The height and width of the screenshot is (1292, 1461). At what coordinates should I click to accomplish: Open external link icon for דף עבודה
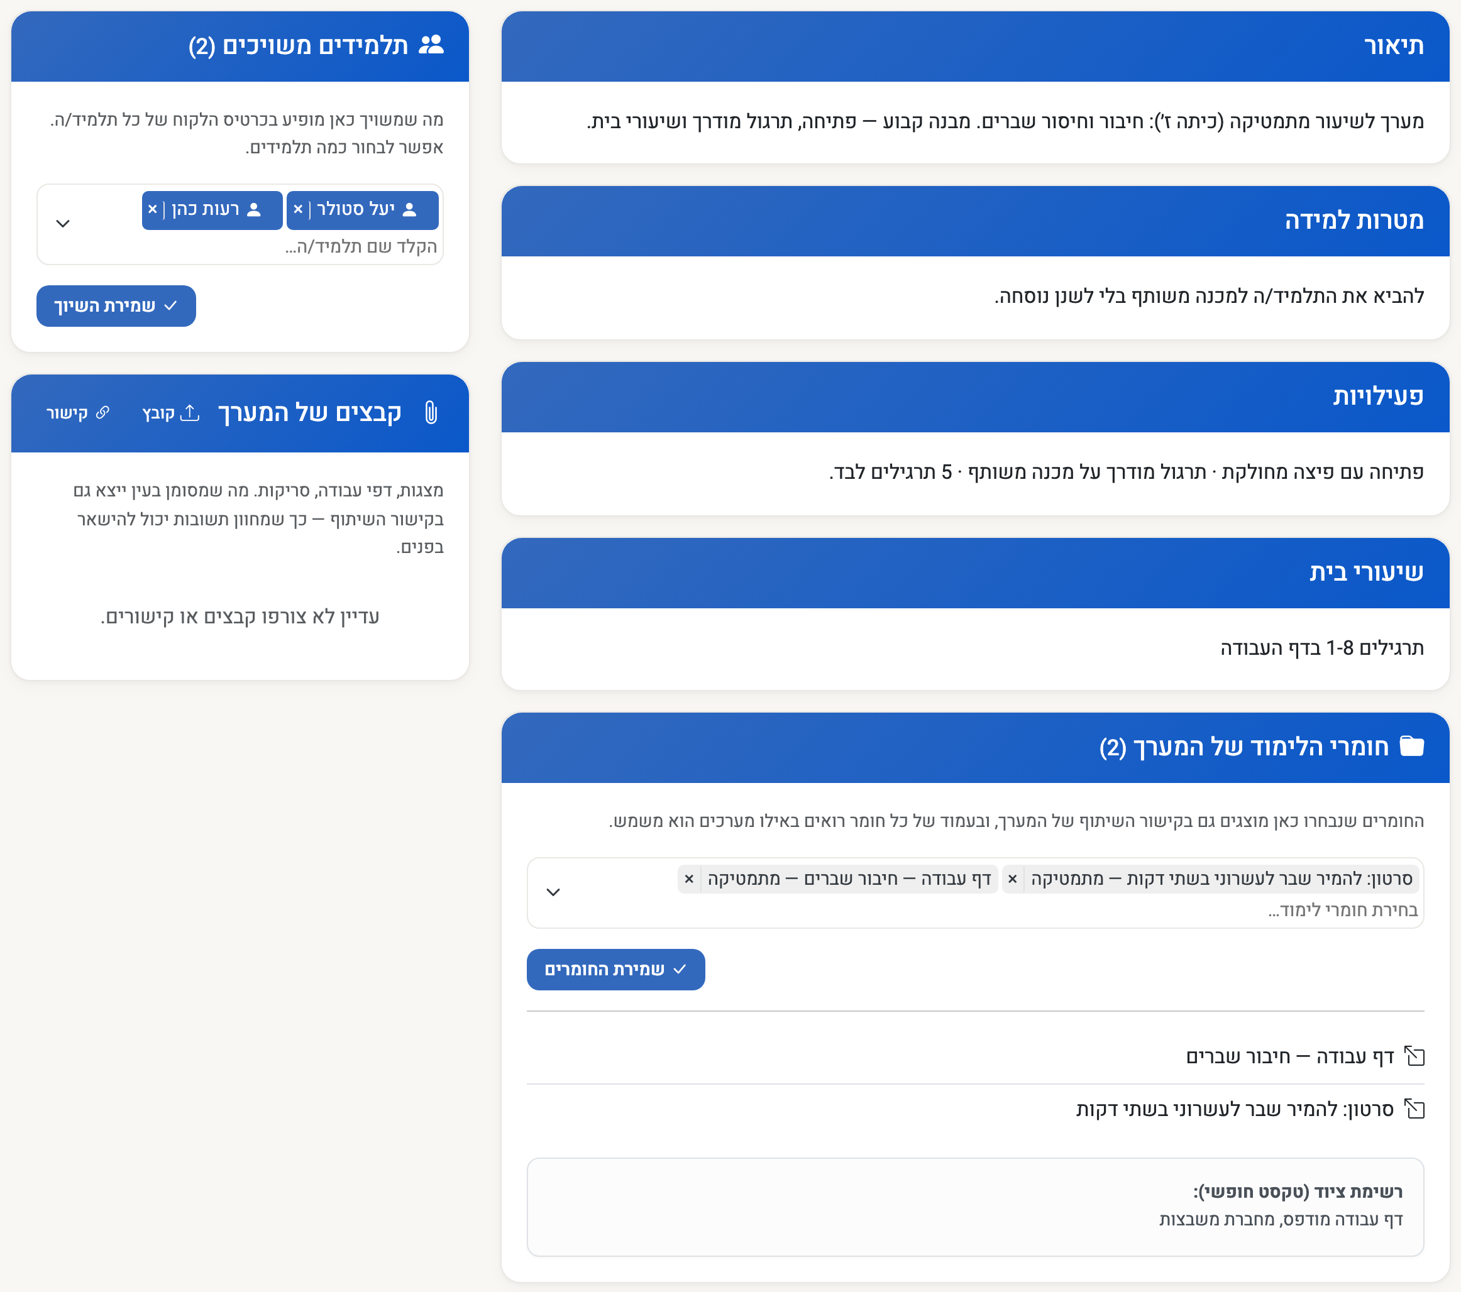pos(1414,1056)
